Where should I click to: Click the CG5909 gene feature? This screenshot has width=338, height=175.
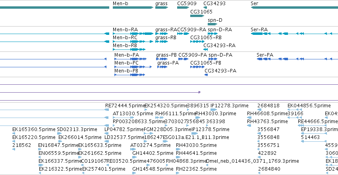pos(183,8)
